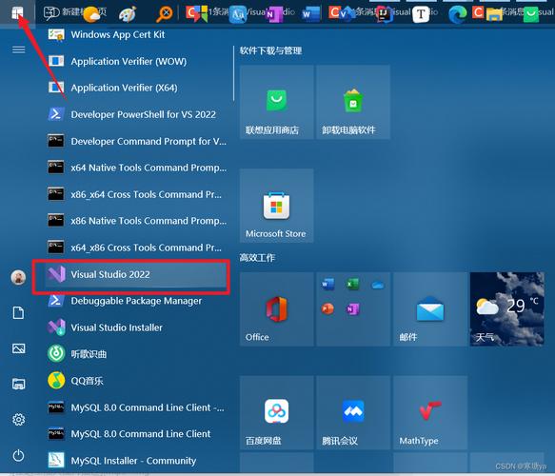Click Excel icon in Office folder tile
This screenshot has height=476, width=555.
352,284
